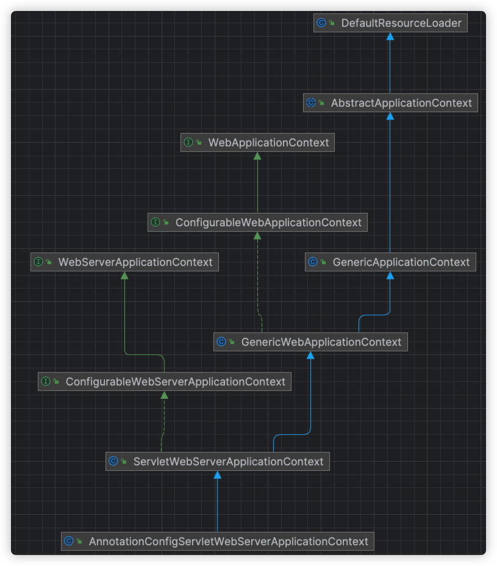
Task: Click the visibility lock icon on WebApplicationContext
Action: point(199,143)
